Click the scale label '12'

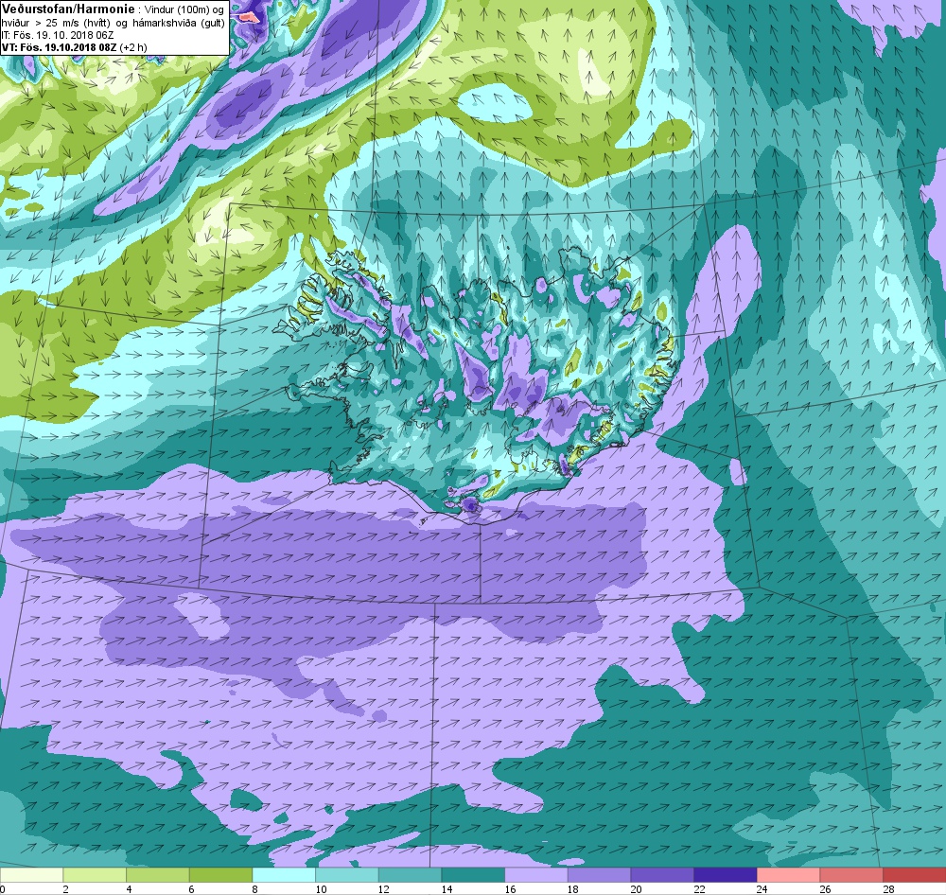[x=384, y=889]
